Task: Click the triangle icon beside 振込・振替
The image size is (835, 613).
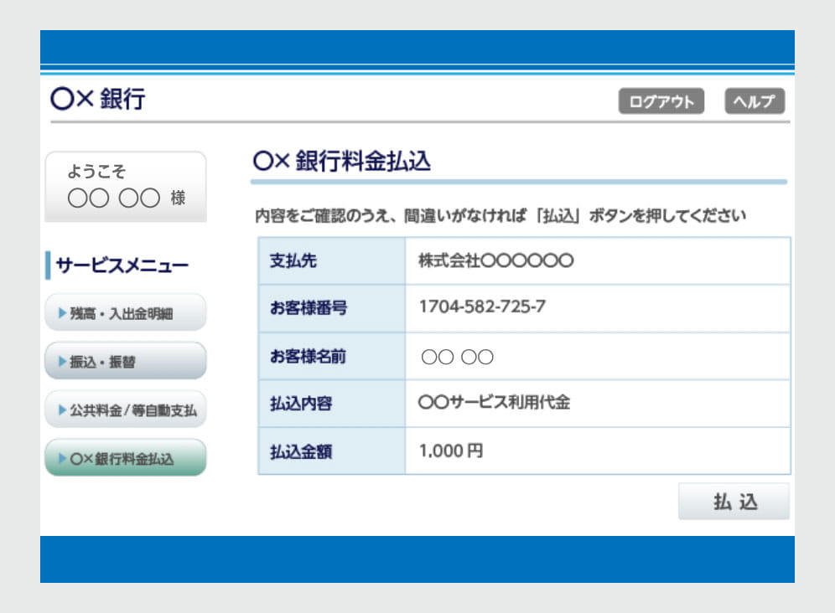Action: point(62,362)
